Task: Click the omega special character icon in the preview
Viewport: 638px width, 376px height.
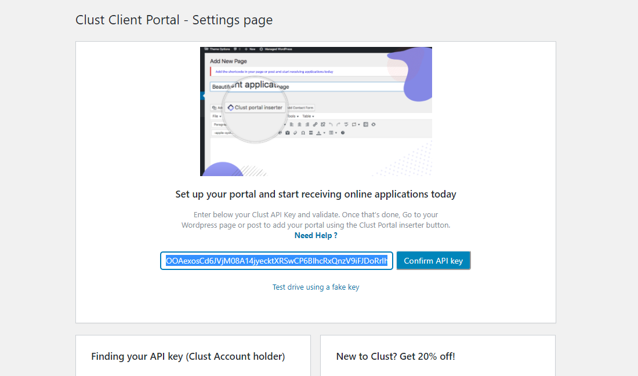Action: pyautogui.click(x=303, y=133)
